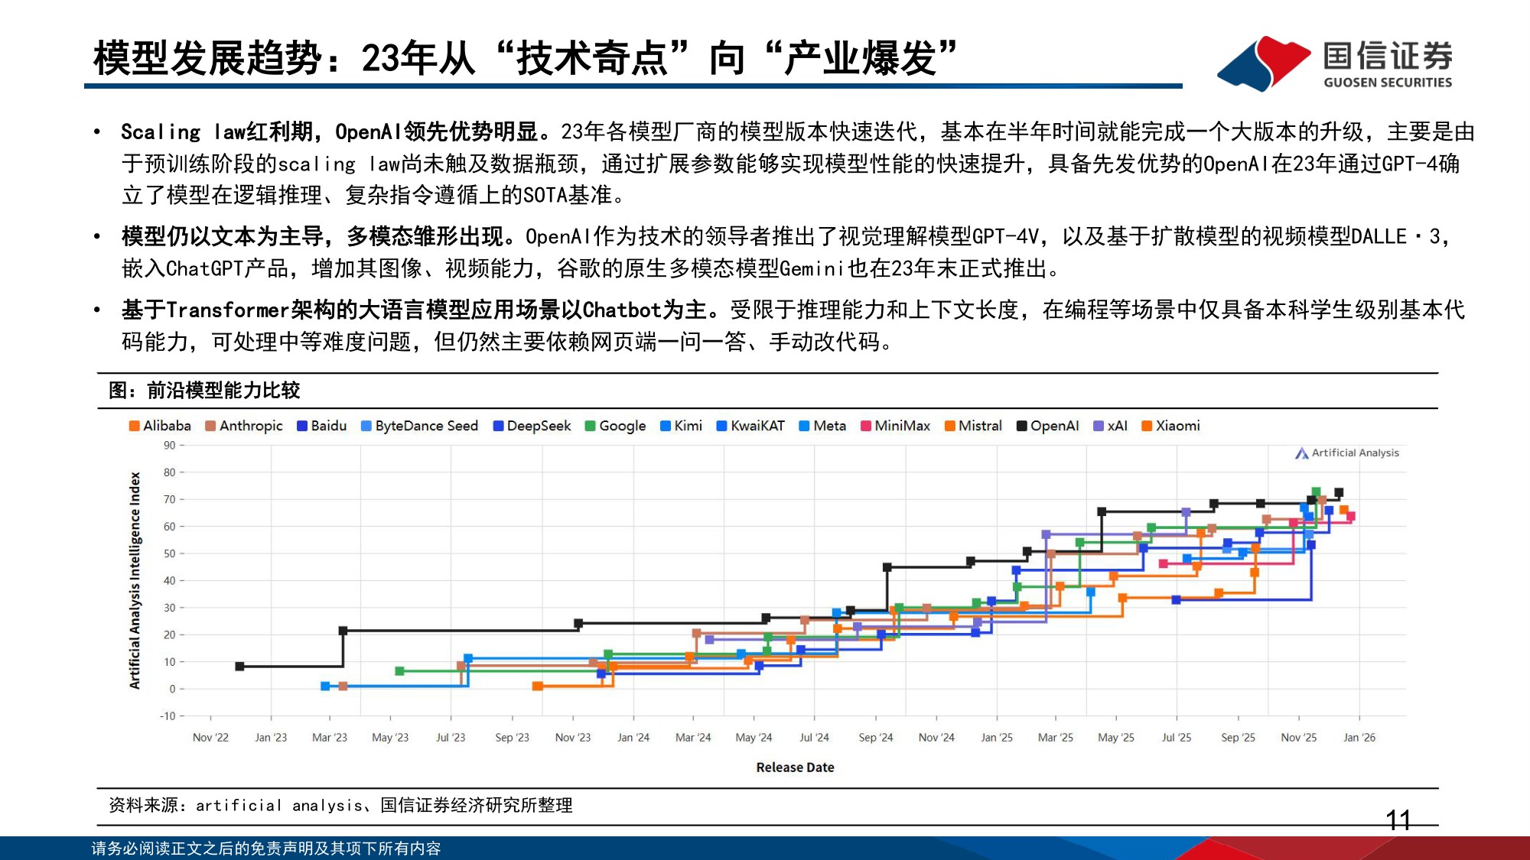
Task: Toggle the Kimi legend entry
Action: pyautogui.click(x=681, y=426)
